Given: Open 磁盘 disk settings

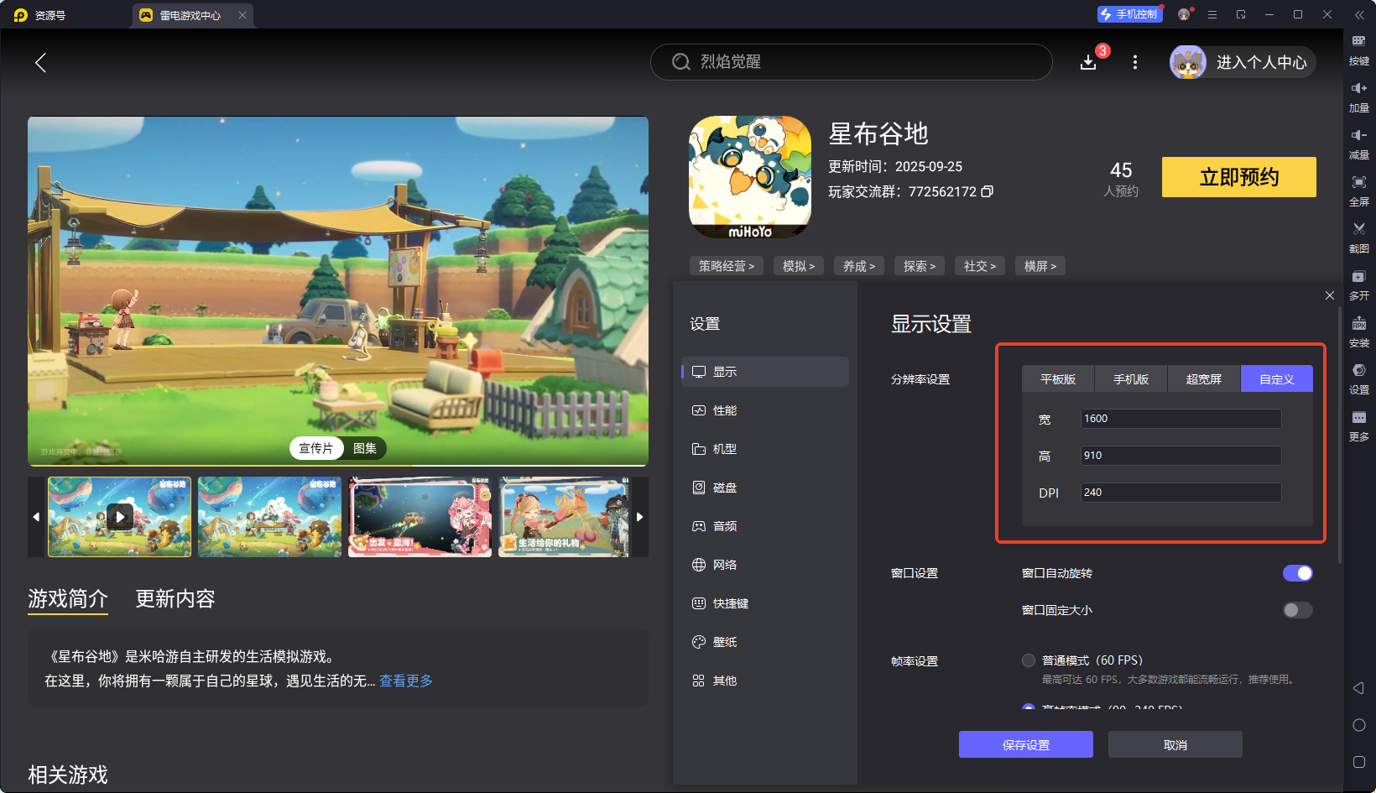Looking at the screenshot, I should click(726, 488).
